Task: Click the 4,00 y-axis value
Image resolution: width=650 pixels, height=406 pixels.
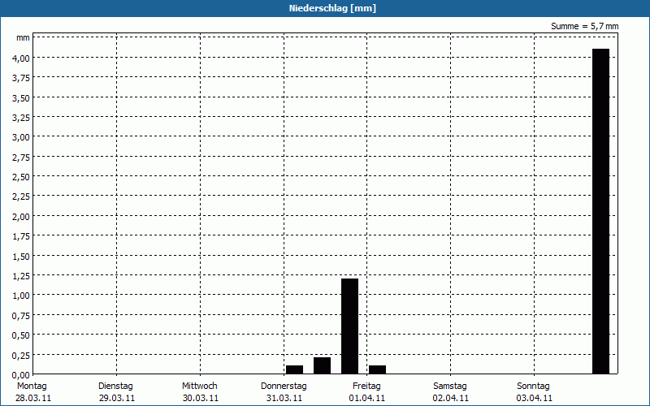Action: coord(21,58)
